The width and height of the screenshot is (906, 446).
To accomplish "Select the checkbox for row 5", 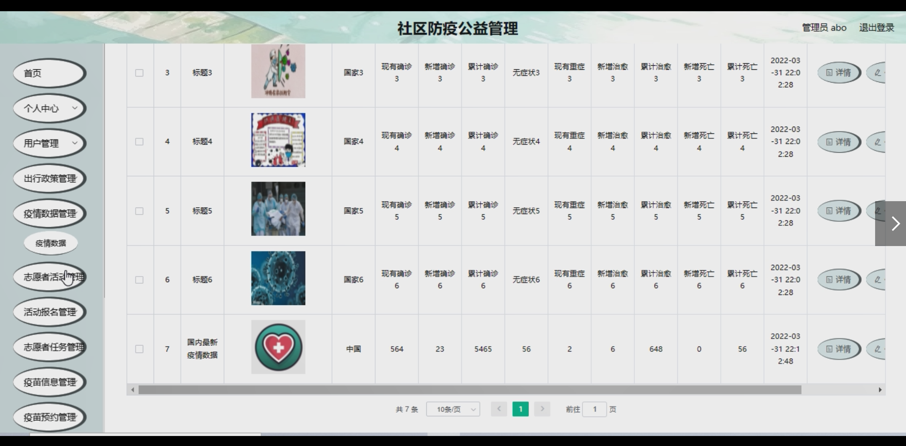I will tap(139, 211).
